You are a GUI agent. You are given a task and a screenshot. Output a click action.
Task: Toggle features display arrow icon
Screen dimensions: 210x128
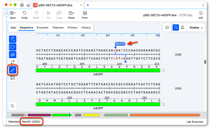click(x=12, y=47)
